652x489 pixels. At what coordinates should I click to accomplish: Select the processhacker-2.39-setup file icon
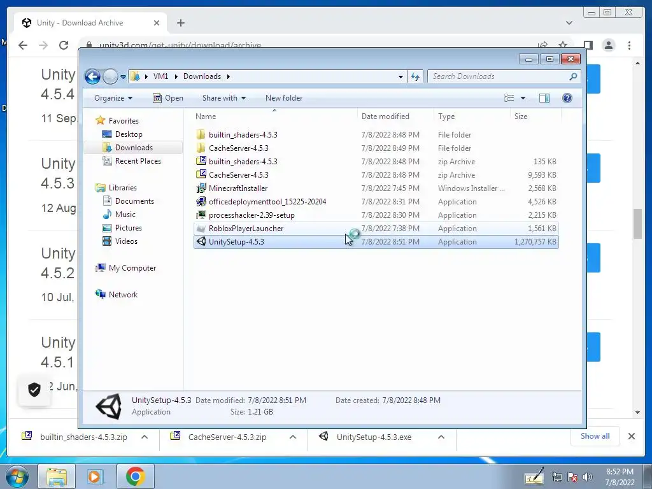(201, 215)
